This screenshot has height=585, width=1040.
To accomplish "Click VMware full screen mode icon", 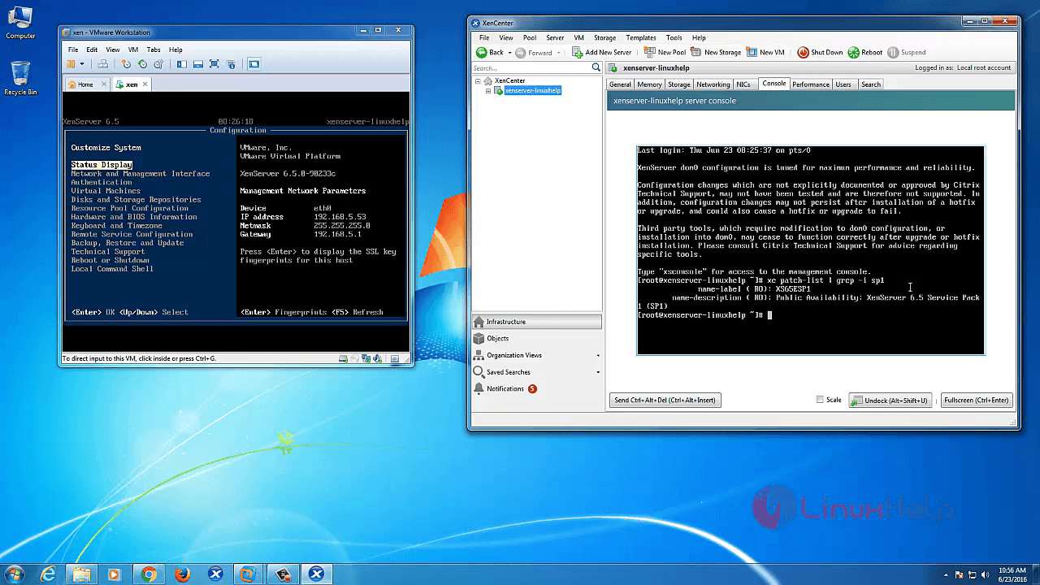I will click(214, 63).
